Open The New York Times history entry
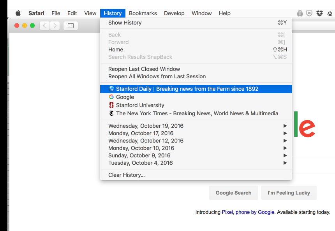Screen dimensions: 335x231 tap(196, 113)
